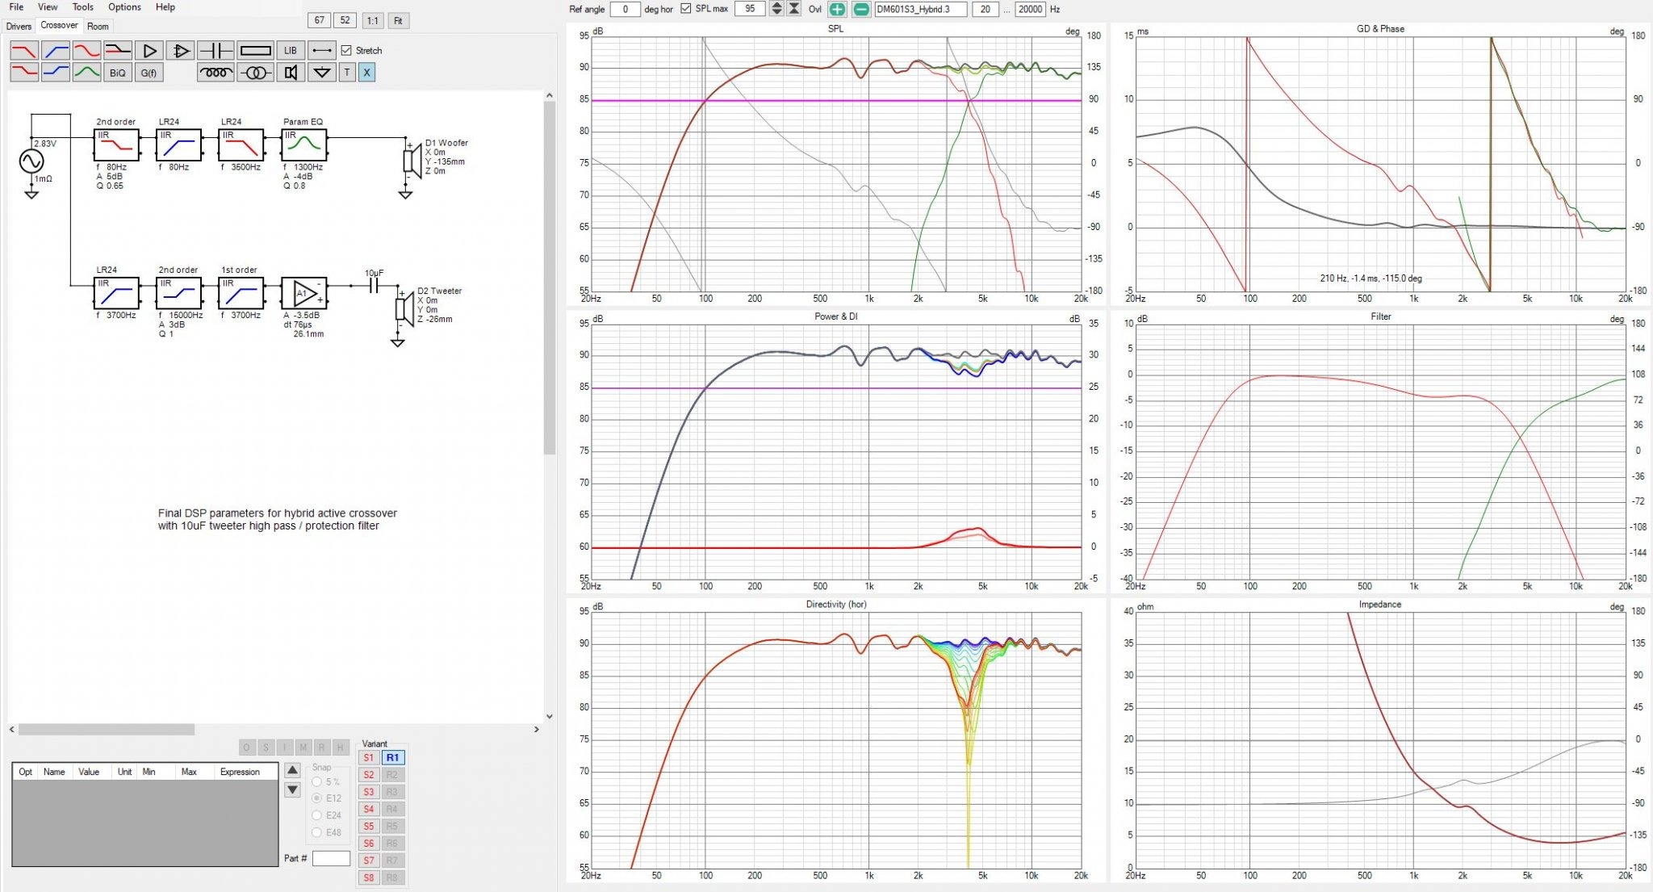Screen dimensions: 1653x892
Task: Click the T text tool button
Action: click(x=347, y=73)
